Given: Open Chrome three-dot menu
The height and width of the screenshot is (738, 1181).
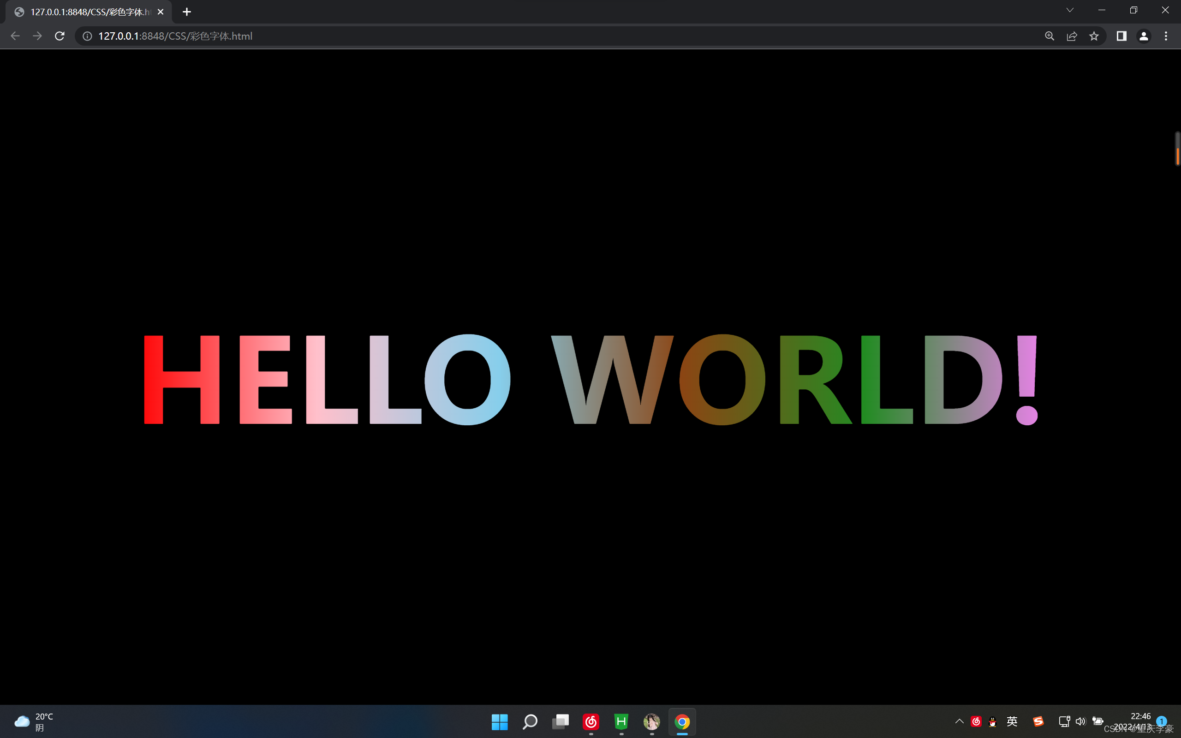Looking at the screenshot, I should click(1166, 36).
